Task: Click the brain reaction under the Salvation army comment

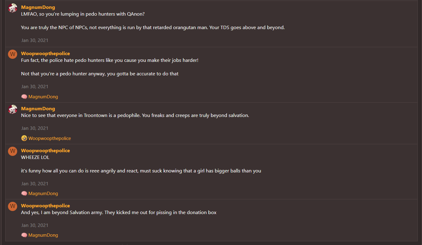Action: pyautogui.click(x=24, y=235)
